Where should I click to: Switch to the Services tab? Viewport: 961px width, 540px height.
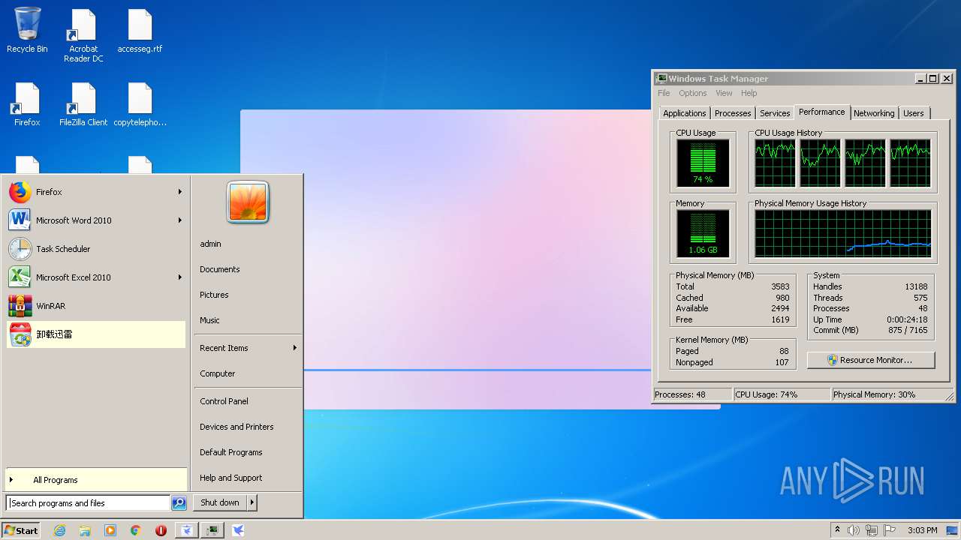(775, 113)
